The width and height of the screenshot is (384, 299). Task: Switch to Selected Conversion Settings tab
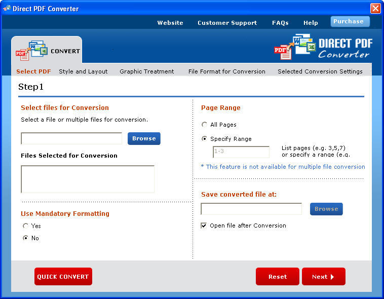click(320, 71)
